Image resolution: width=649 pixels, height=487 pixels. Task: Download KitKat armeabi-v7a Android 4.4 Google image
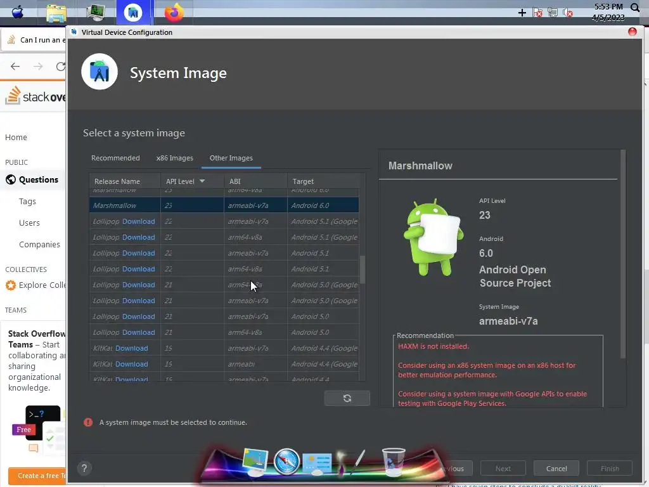[x=132, y=348]
